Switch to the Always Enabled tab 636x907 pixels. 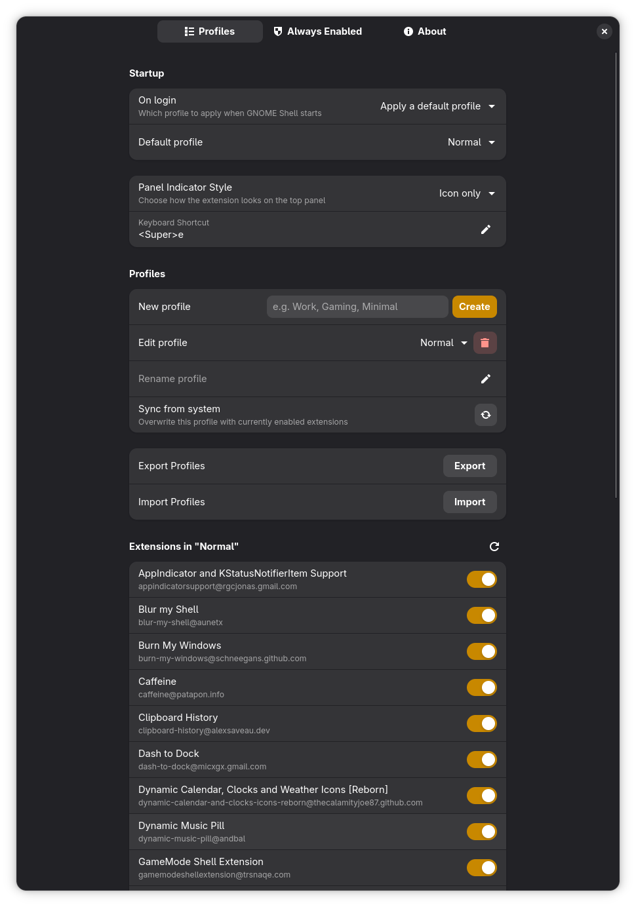coord(318,31)
